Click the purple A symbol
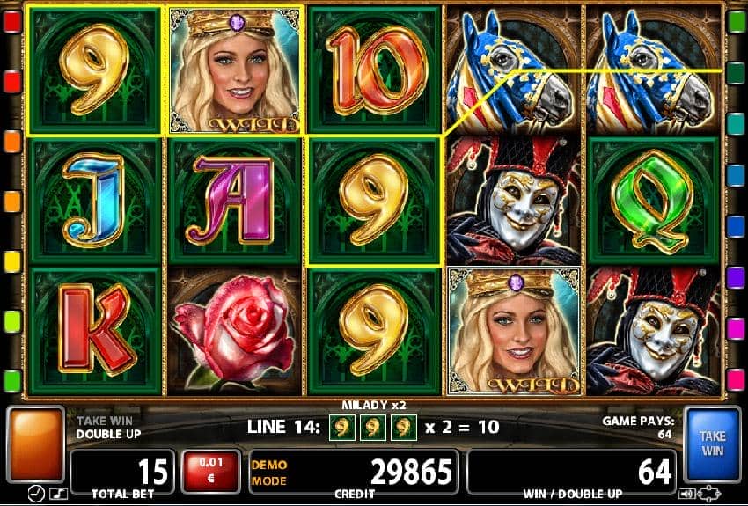The image size is (748, 506). [235, 201]
